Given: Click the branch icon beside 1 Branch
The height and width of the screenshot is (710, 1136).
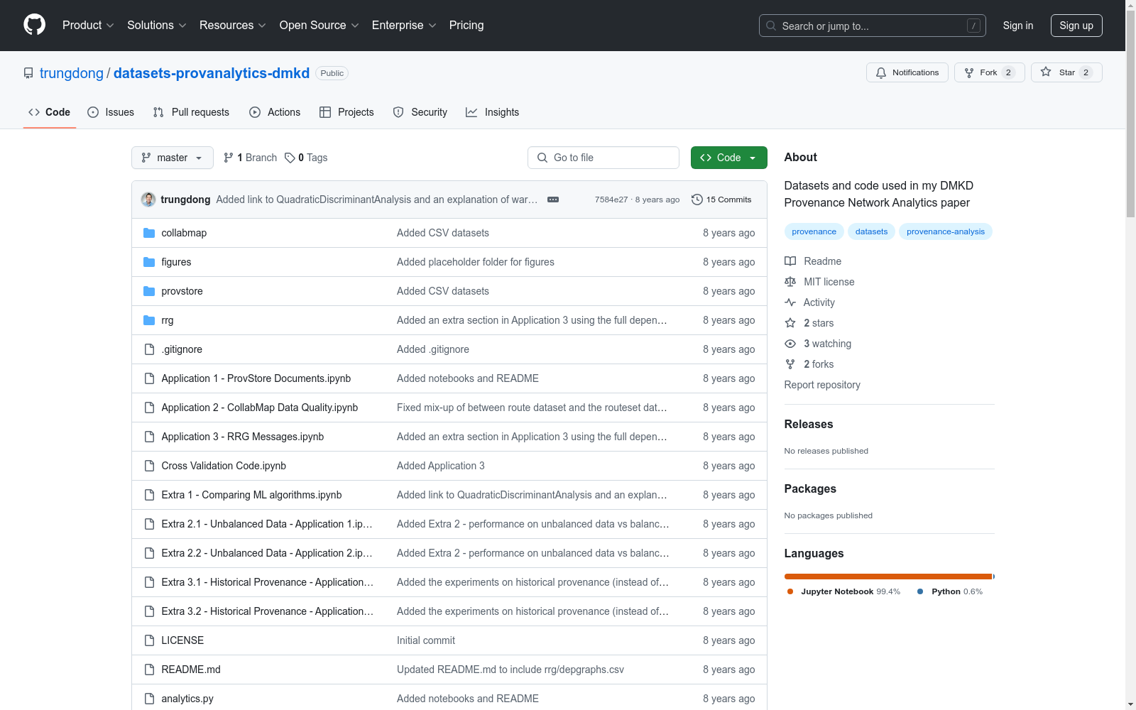Looking at the screenshot, I should pyautogui.click(x=229, y=158).
